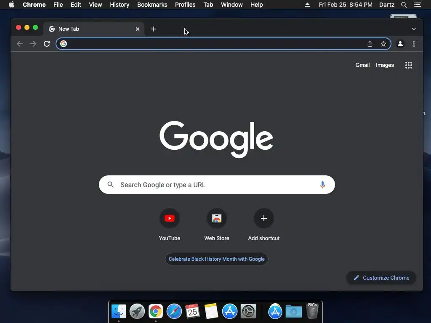431x323 pixels.
Task: Open Calendar from the Dock
Action: click(192, 312)
